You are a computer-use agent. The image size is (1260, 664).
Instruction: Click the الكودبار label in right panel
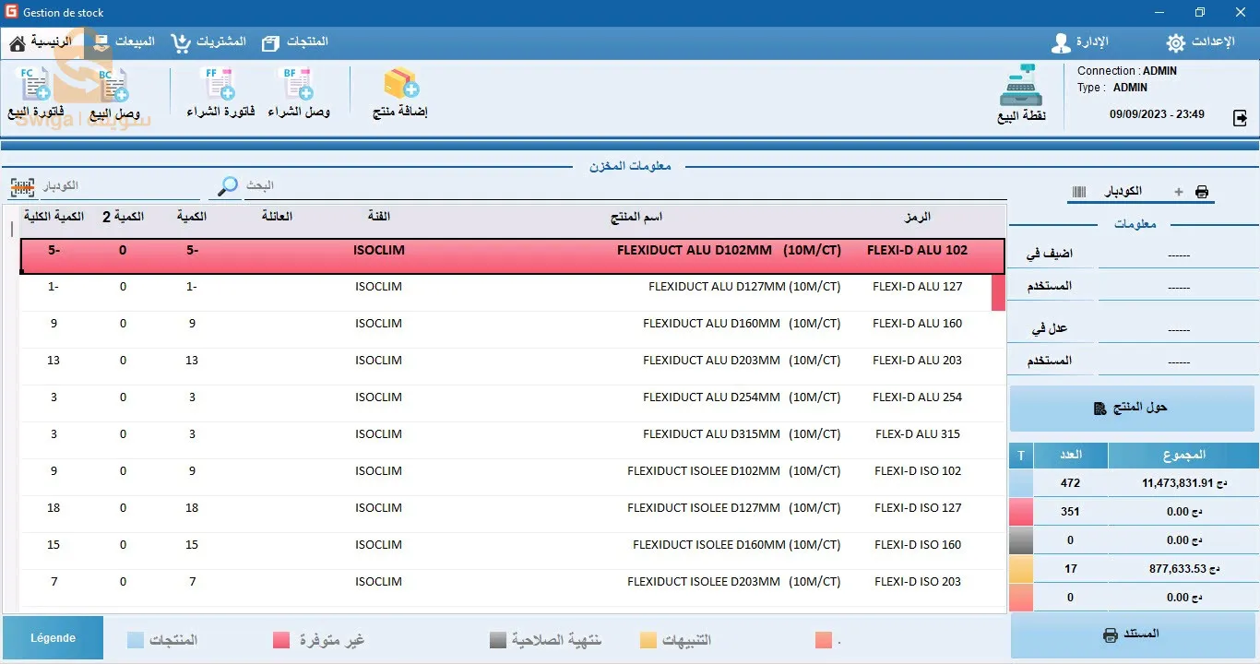pos(1123,192)
